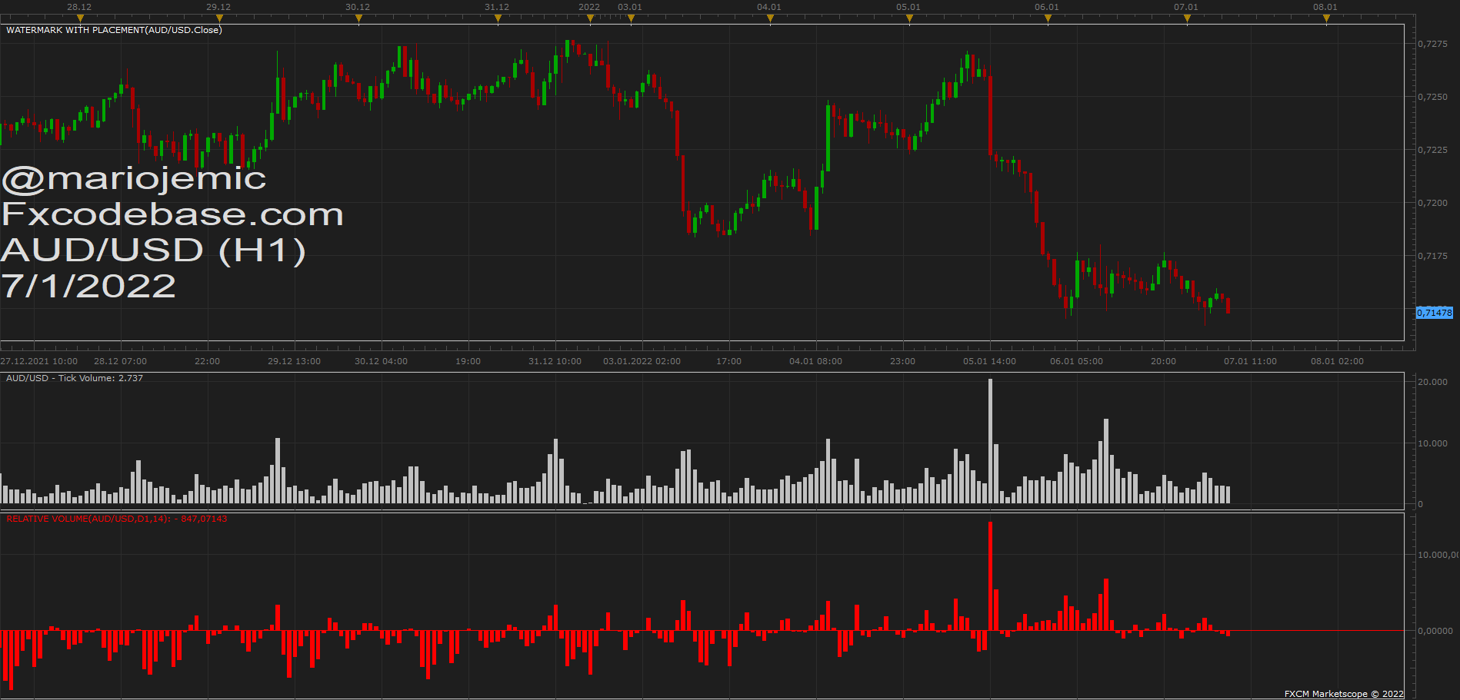Click the 27.12.2021 10:00 time label
Image resolution: width=1460 pixels, height=700 pixels.
coord(39,361)
